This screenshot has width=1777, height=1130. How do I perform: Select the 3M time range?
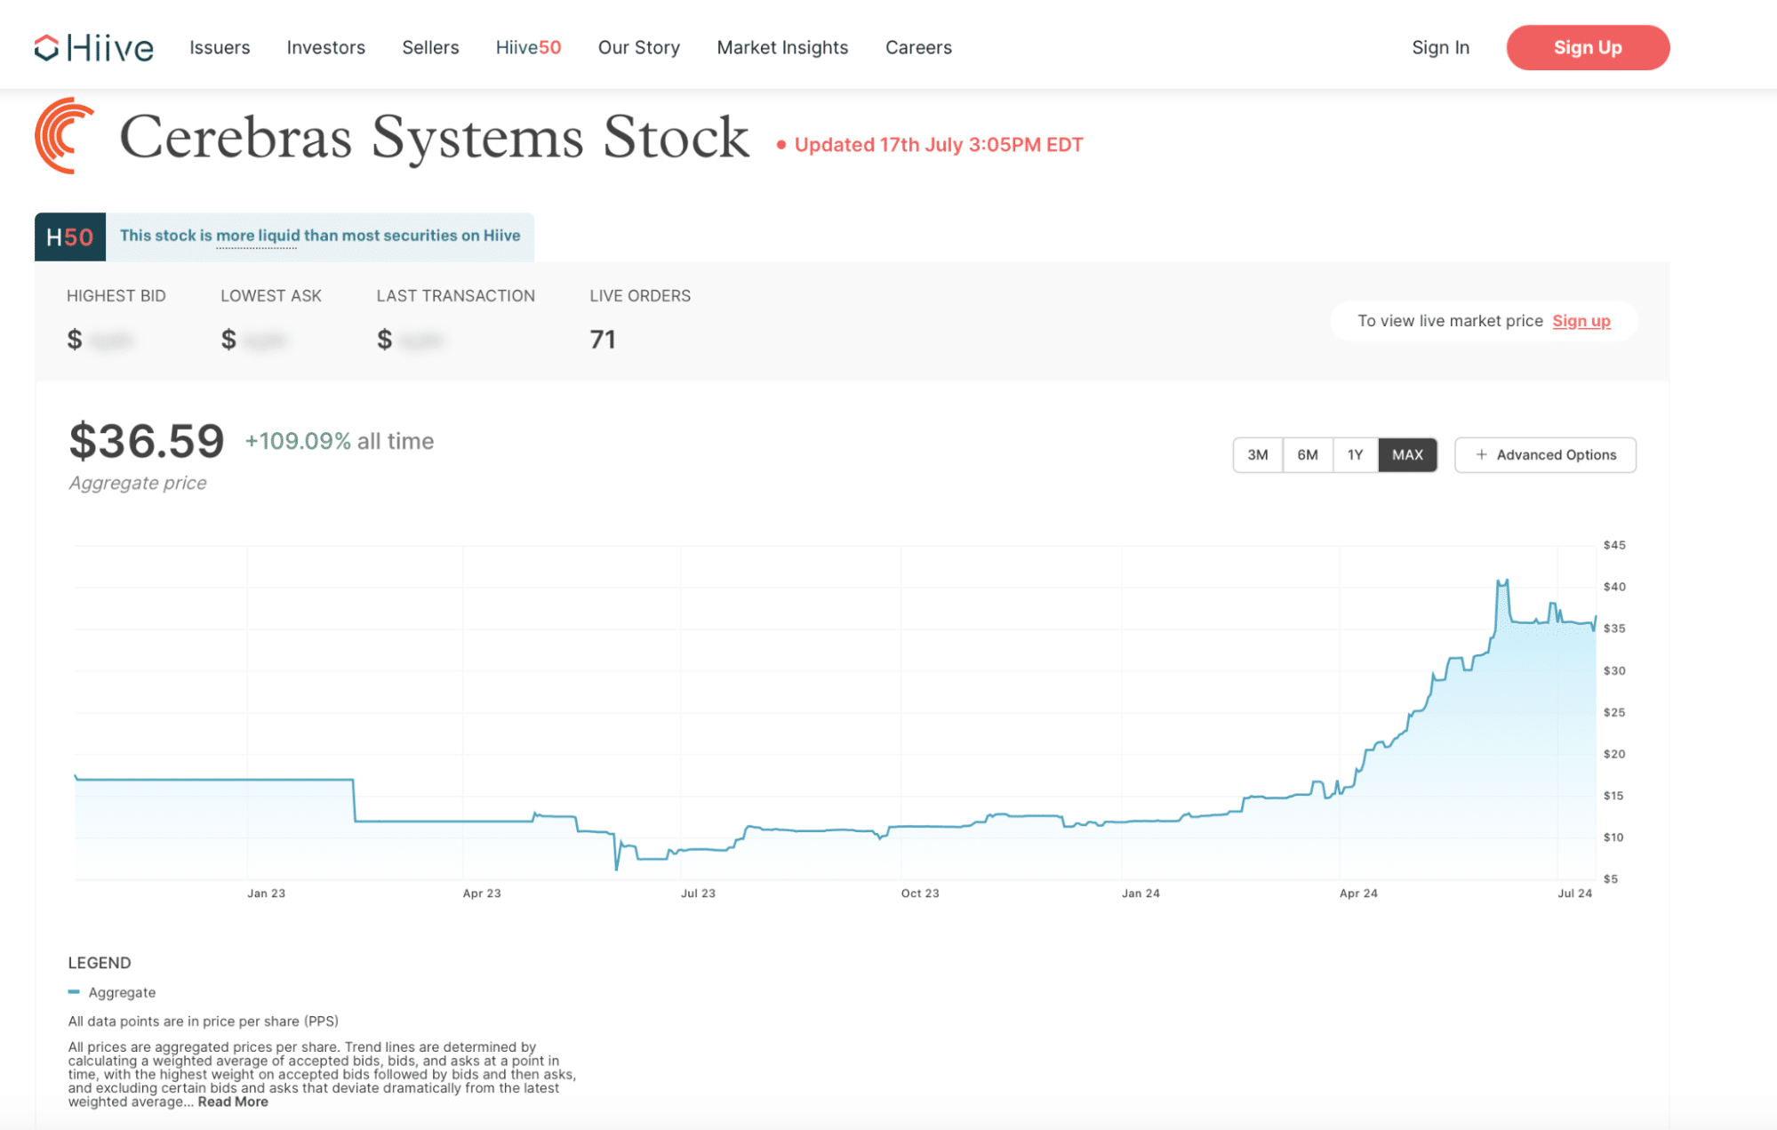point(1257,454)
